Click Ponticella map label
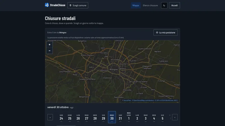Viewport: 225px width, 126px height. (x=127, y=90)
